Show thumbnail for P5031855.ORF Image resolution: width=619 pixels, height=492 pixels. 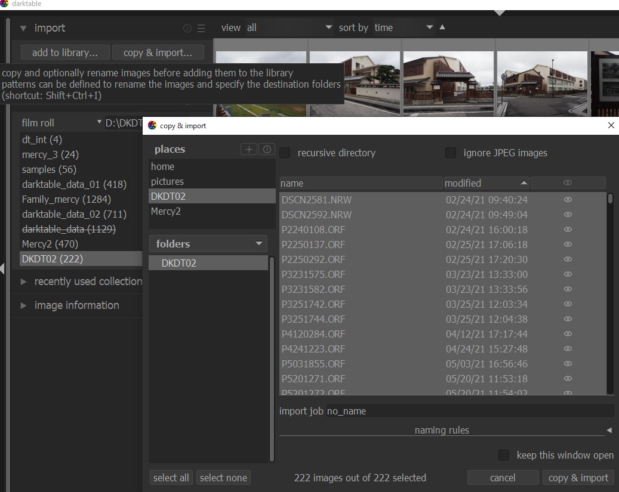568,363
